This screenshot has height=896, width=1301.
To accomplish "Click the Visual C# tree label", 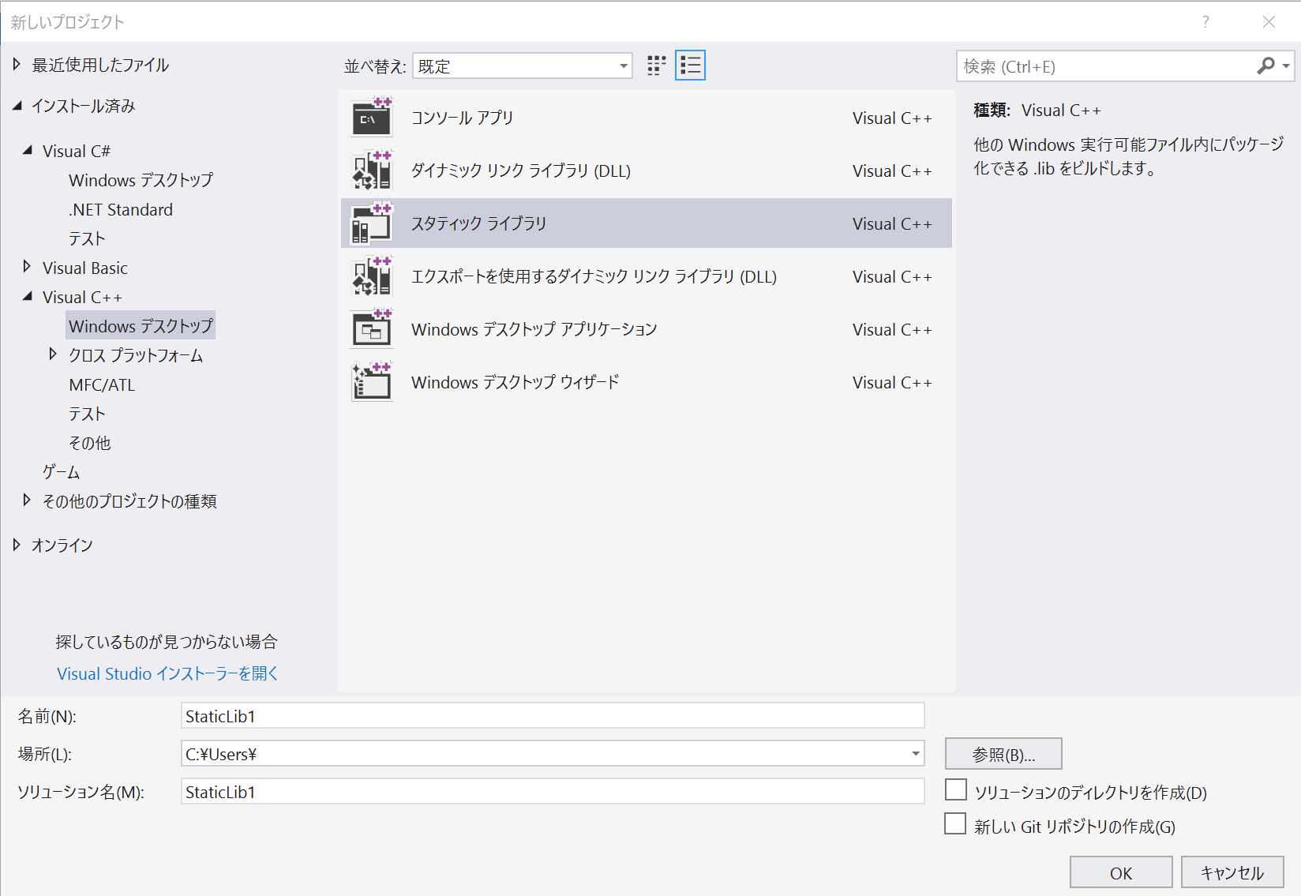I will coord(77,151).
